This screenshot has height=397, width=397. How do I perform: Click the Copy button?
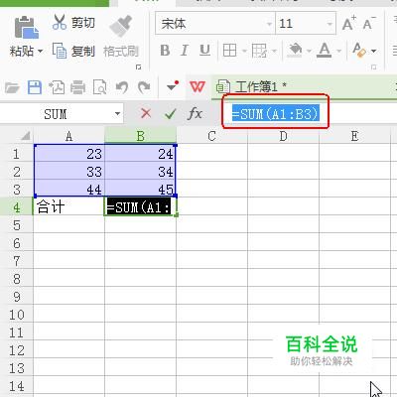click(73, 52)
